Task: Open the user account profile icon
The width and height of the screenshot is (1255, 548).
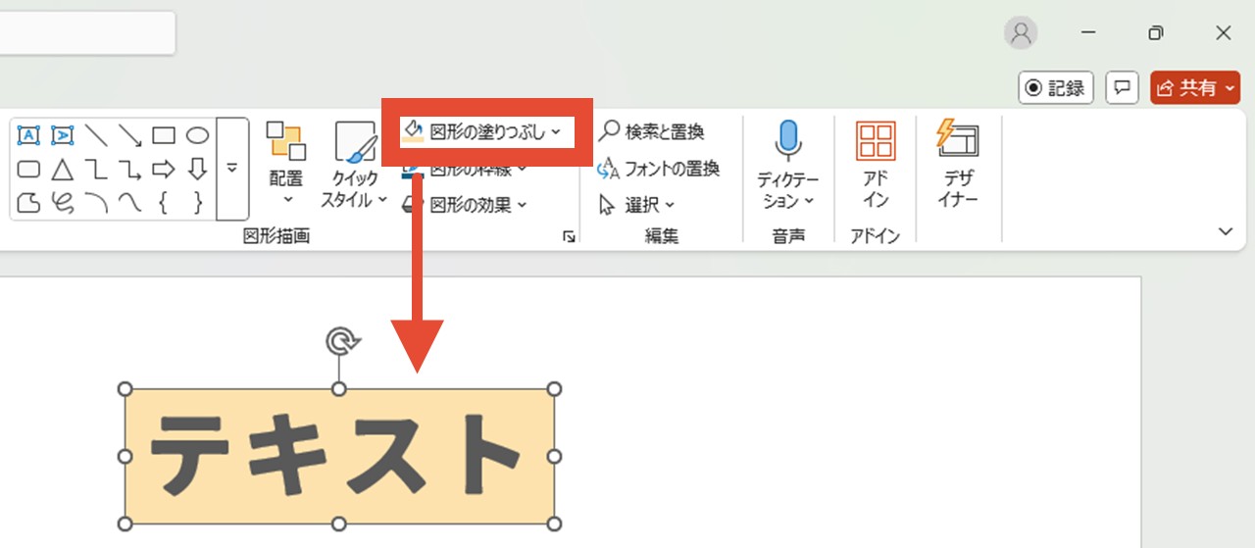Action: click(1021, 33)
